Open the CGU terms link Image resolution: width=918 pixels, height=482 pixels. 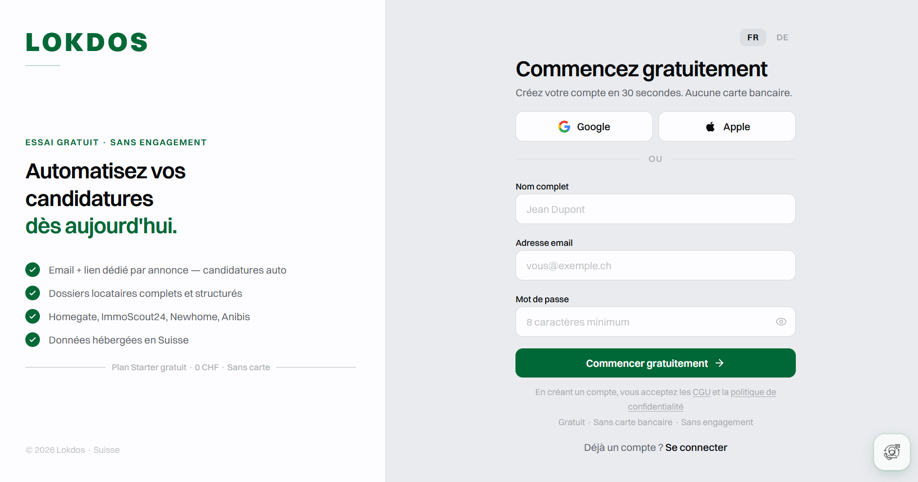point(701,392)
